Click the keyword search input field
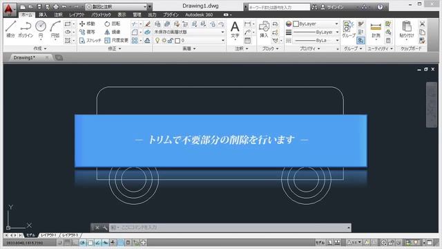 (x=279, y=7)
